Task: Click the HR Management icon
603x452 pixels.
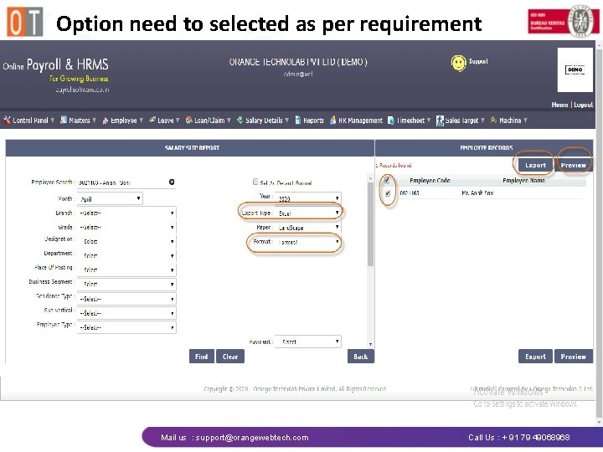Action: [x=333, y=121]
